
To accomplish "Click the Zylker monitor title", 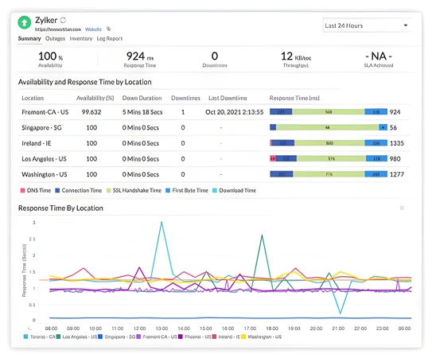I will [46, 20].
